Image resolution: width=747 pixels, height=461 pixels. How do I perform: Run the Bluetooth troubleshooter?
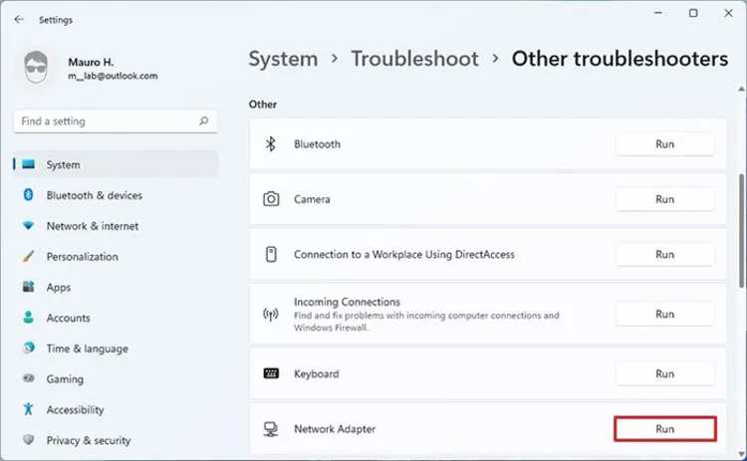pyautogui.click(x=664, y=143)
